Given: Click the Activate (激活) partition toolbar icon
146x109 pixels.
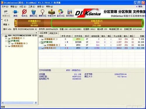Looking at the screenshot, I should click(15, 13).
